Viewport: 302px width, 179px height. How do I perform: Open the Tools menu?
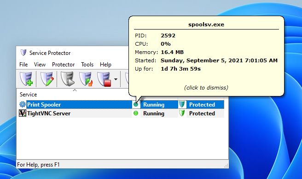coord(87,65)
